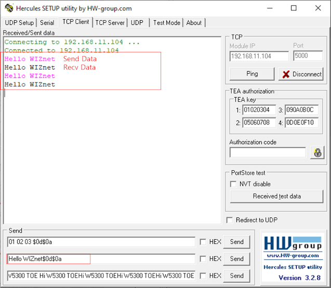Enable the NVT disable checkbox
Viewport: 331px width, 288px height.
[x=233, y=184]
